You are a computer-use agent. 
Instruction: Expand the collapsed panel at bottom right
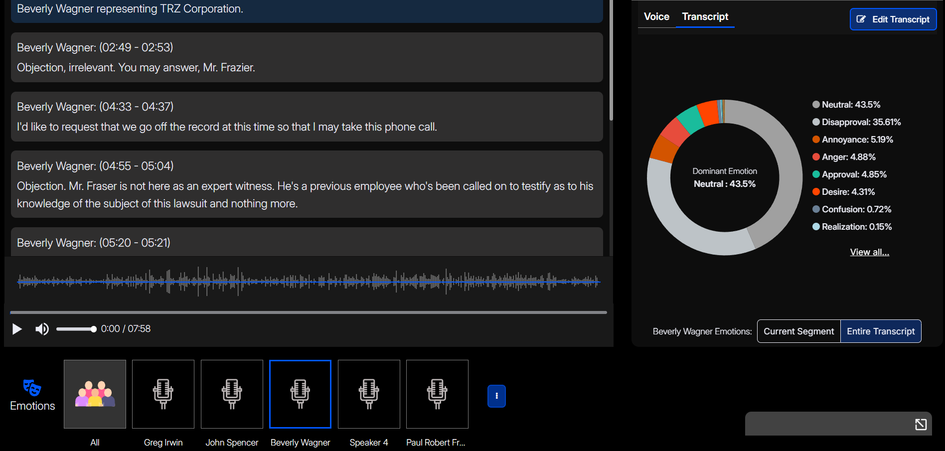[921, 424]
